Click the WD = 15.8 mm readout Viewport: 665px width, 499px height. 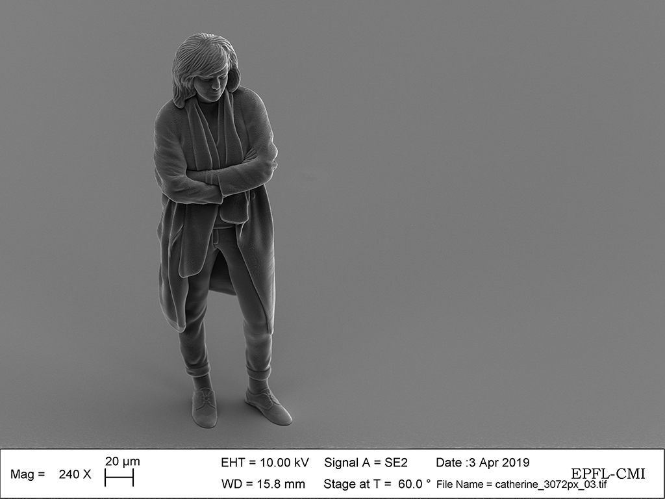pos(263,484)
